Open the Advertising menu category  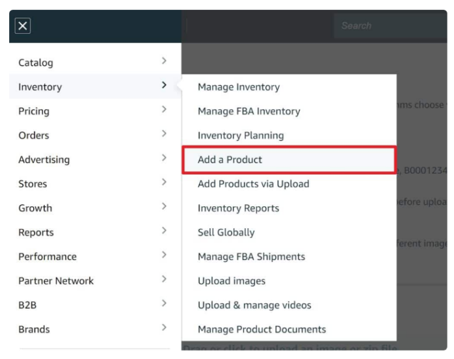coord(95,159)
